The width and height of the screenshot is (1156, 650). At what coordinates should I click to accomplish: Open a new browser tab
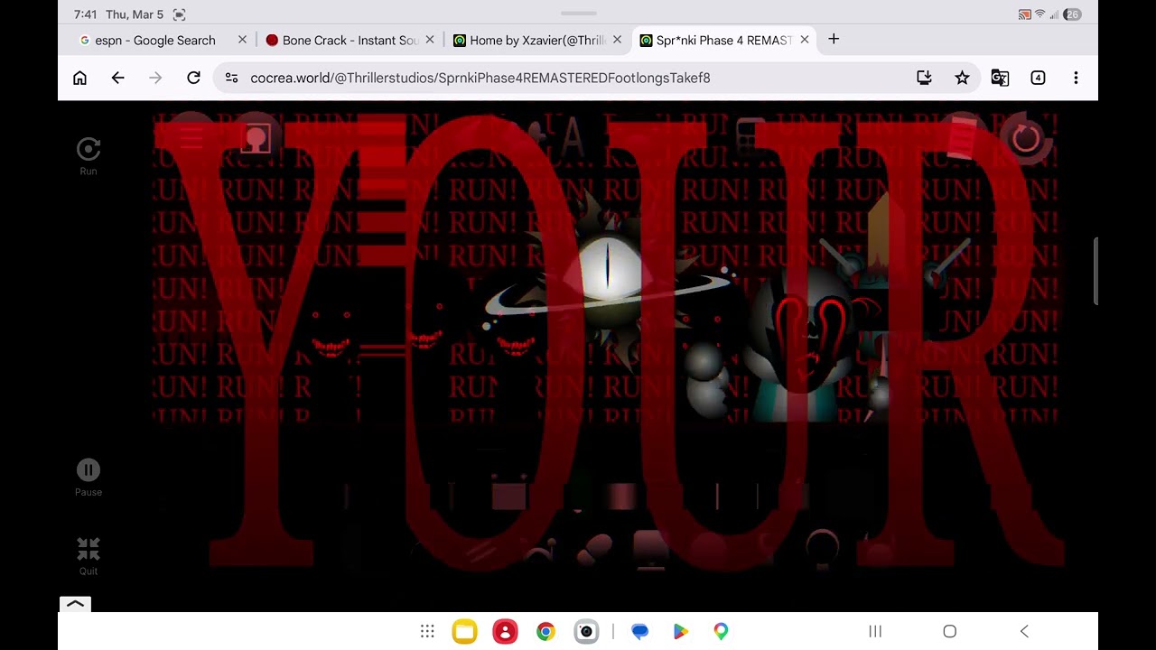(834, 39)
